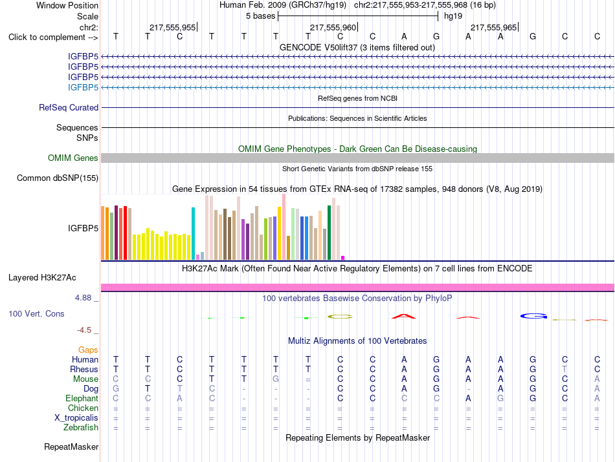This screenshot has height=462, width=615.
Task: Click the Rhesus species row label
Action: 84,369
